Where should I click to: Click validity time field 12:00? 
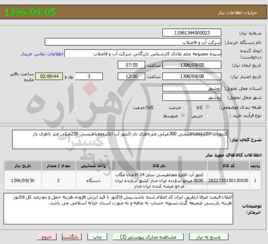(131, 76)
